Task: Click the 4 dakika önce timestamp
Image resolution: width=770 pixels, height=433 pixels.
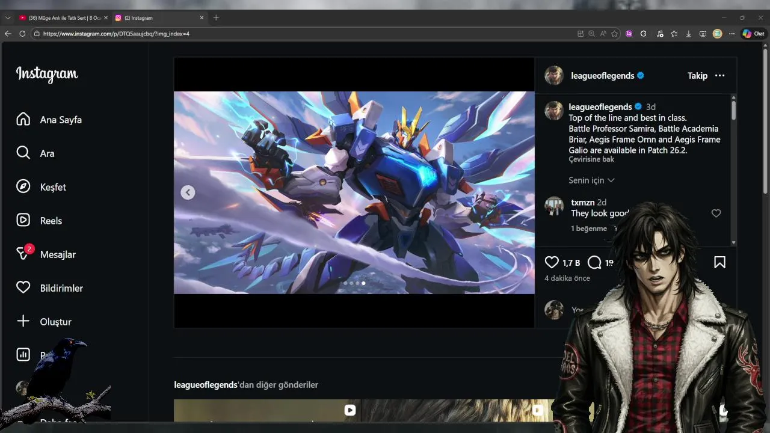Action: tap(567, 278)
